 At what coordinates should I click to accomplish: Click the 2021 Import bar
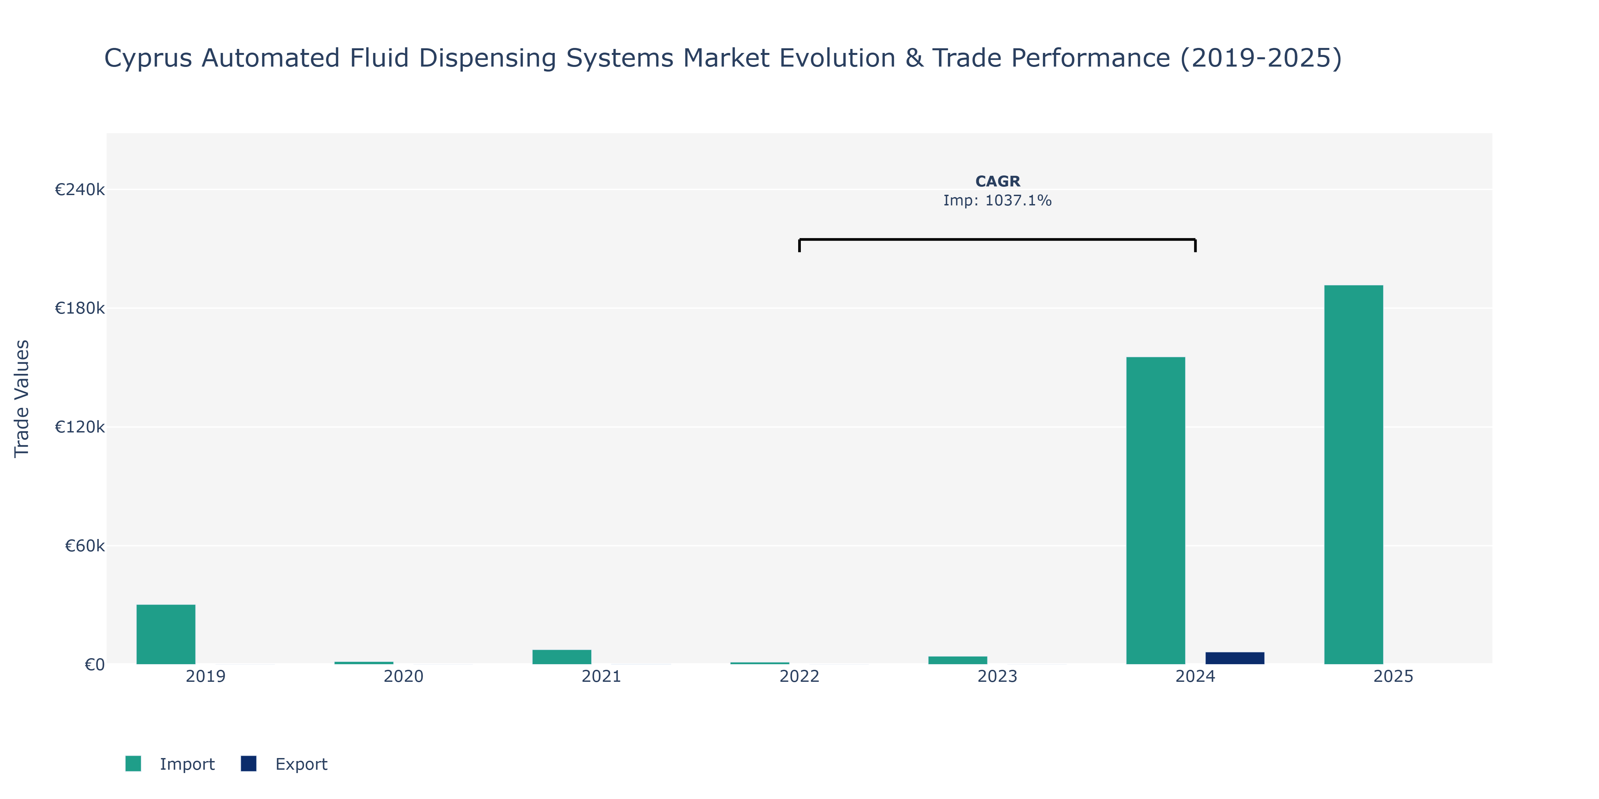(562, 657)
